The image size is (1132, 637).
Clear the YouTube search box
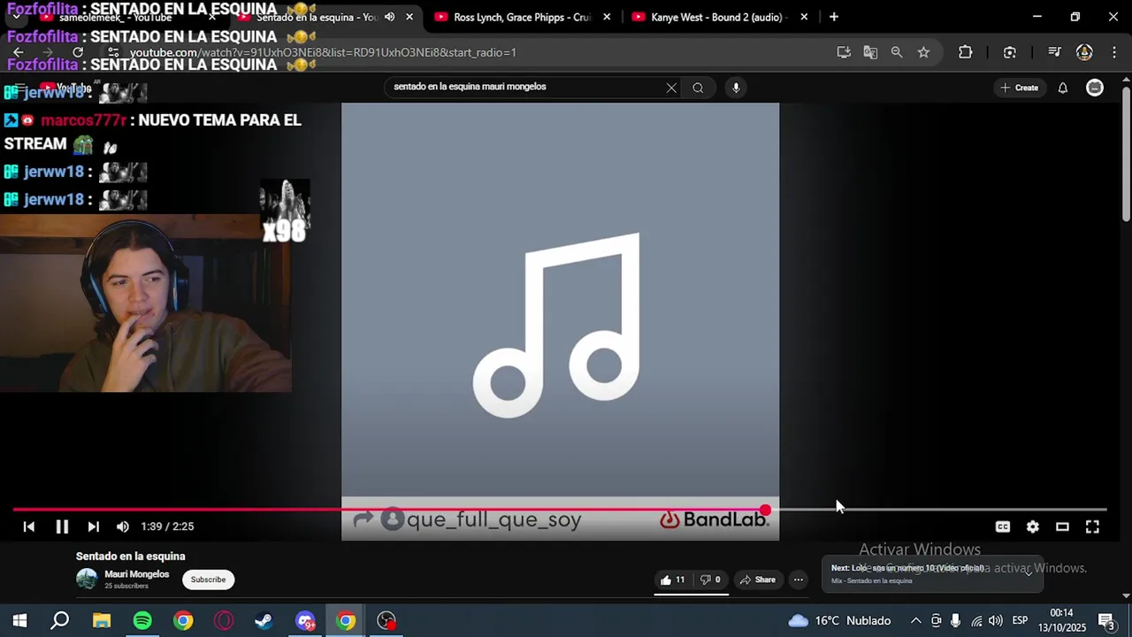click(671, 88)
